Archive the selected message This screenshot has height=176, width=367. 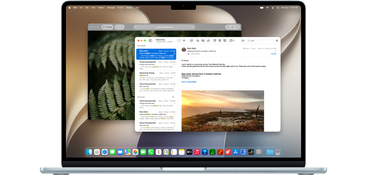tap(215, 41)
